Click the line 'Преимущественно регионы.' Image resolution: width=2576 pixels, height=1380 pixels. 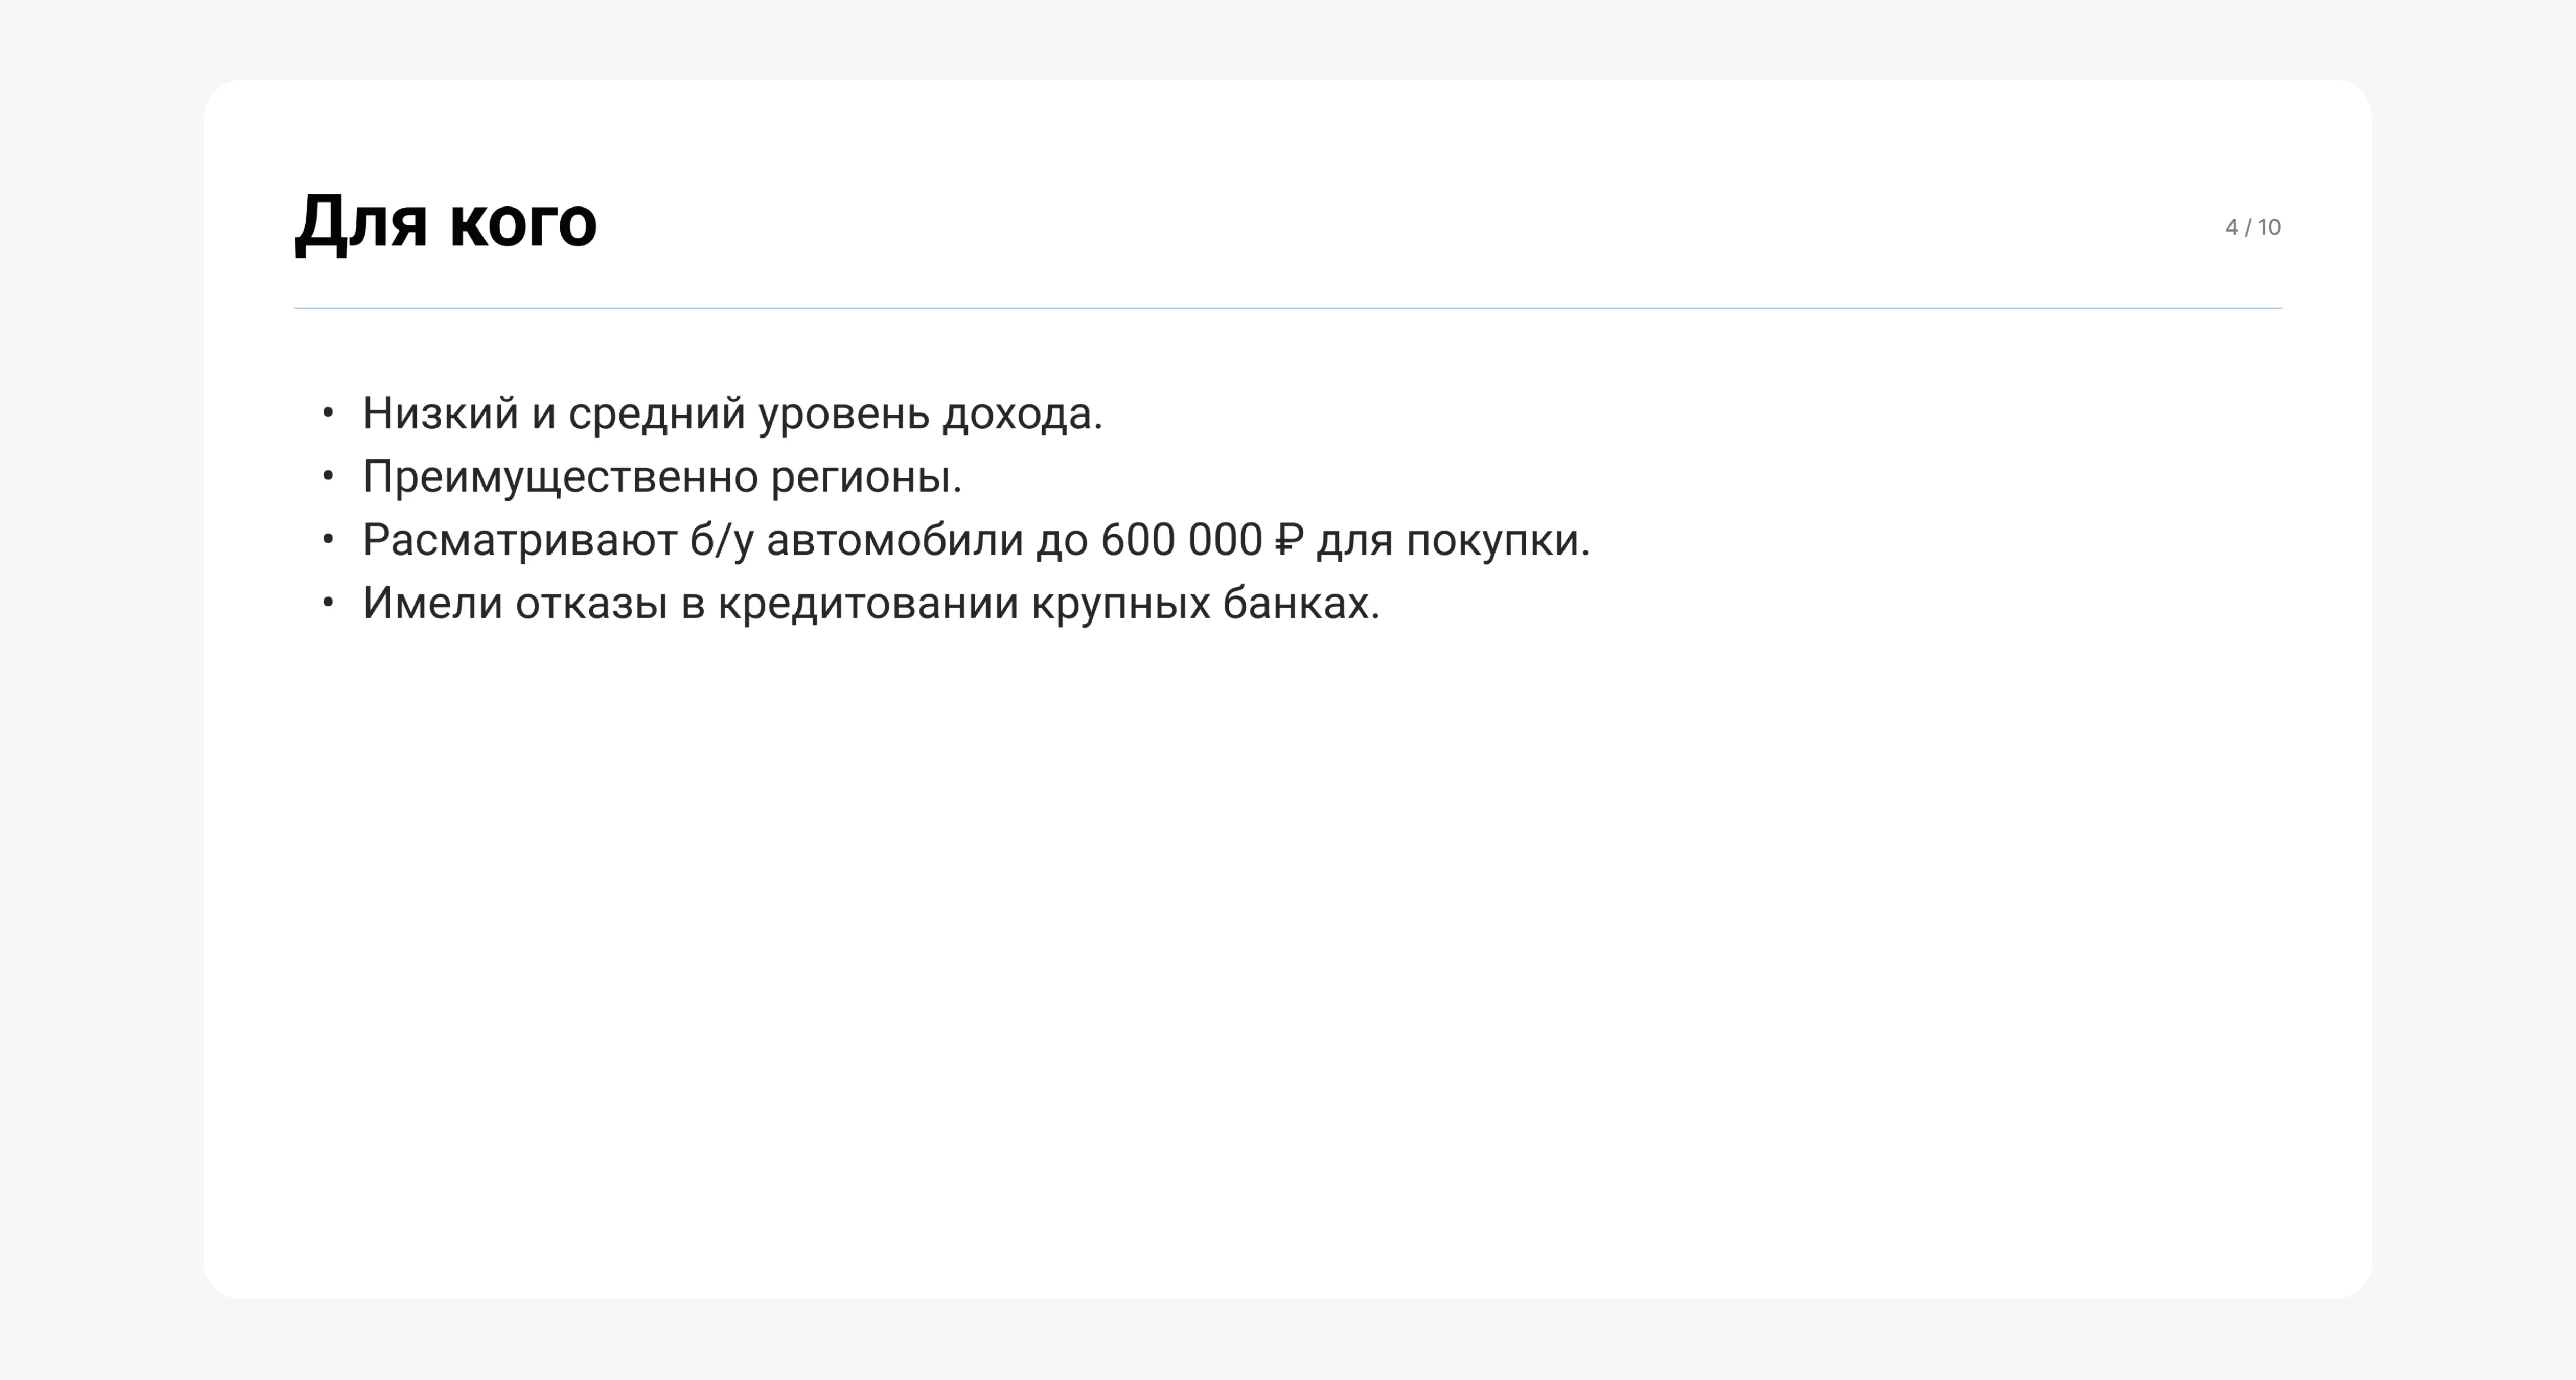click(662, 477)
